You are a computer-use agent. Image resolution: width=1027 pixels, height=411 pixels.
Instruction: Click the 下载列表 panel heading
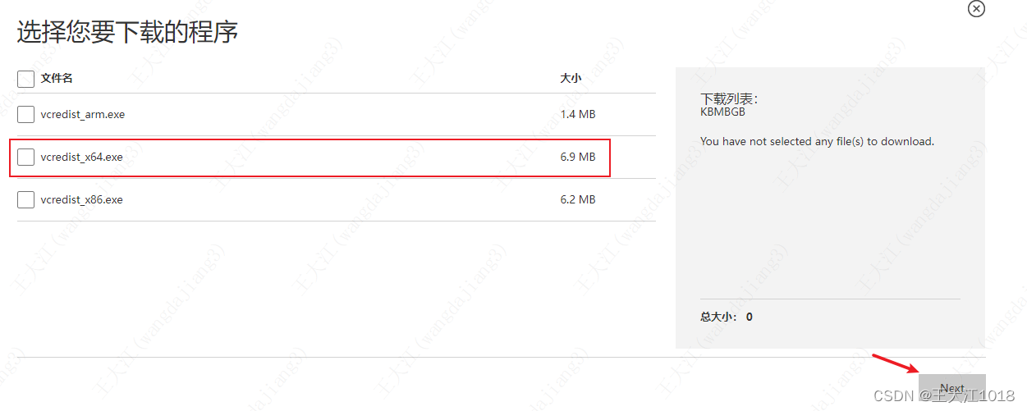(729, 98)
